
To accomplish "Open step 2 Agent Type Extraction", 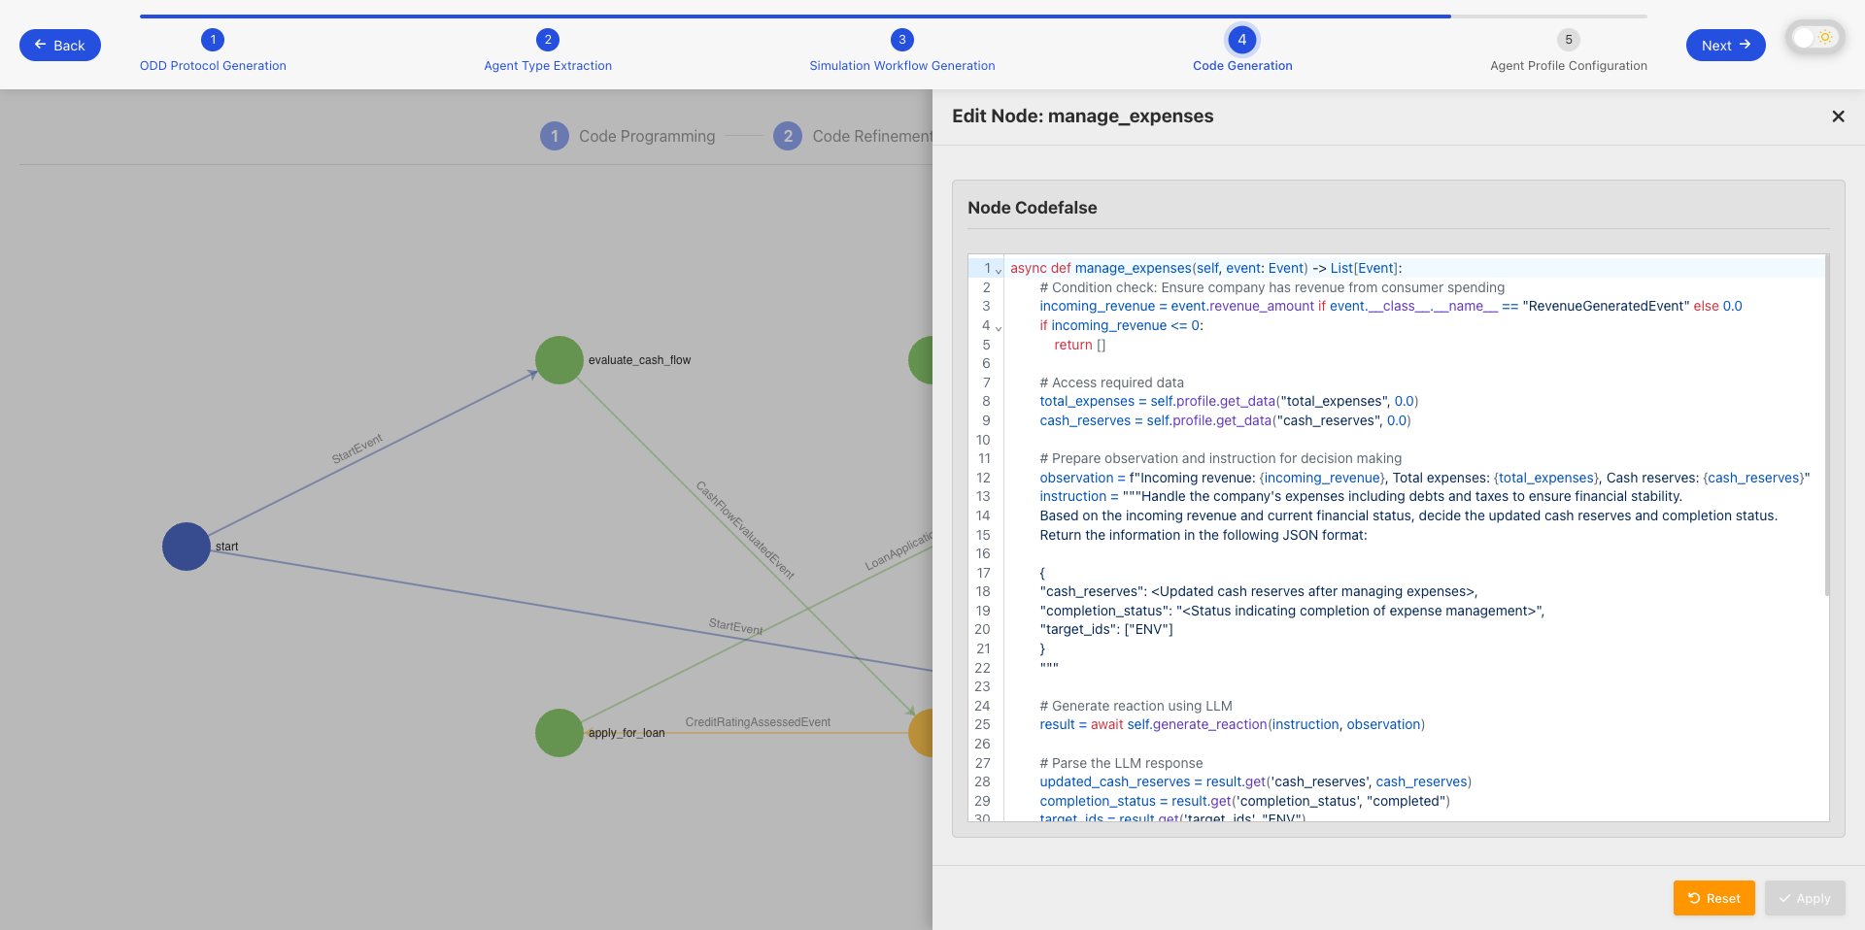I will point(548,50).
